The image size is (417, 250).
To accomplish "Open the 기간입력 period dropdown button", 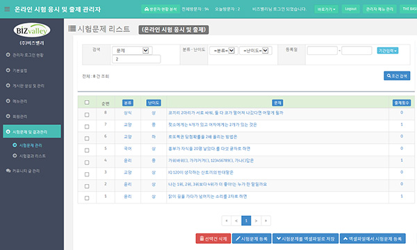I will [388, 51].
